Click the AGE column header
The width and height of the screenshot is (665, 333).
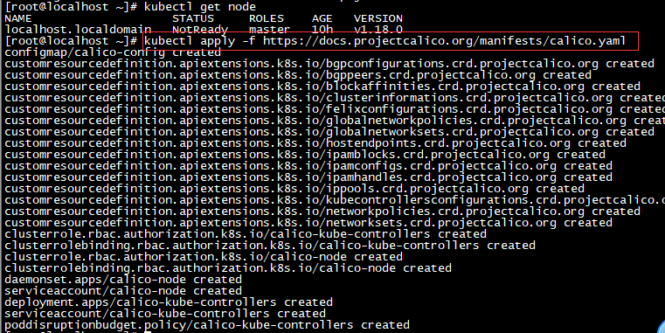322,18
